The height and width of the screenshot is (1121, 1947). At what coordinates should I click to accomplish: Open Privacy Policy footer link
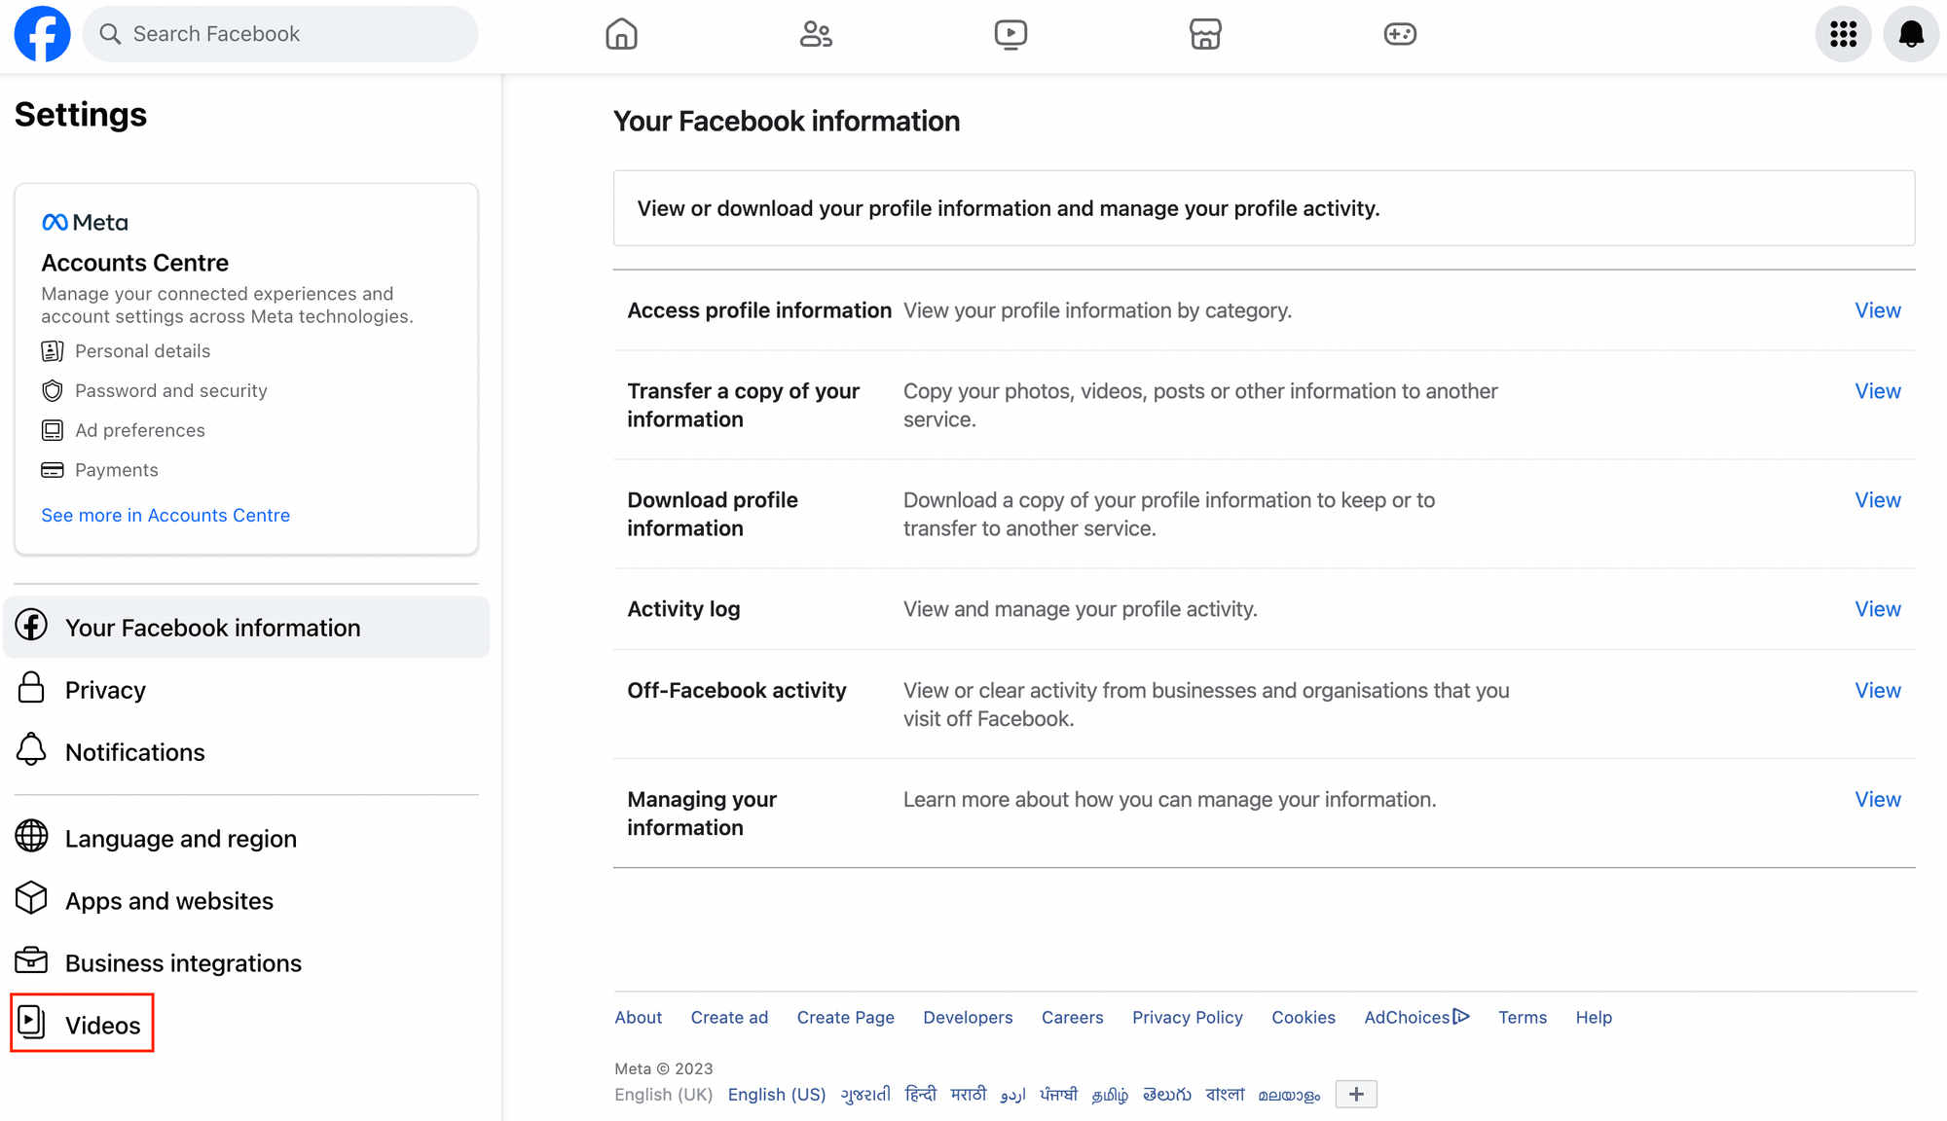pyautogui.click(x=1187, y=1017)
